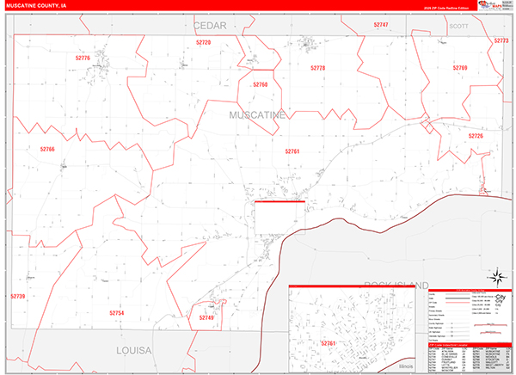Click the Illinois label in the inset map
Image resolution: width=516 pixels, height=375 pixels.
point(406,366)
